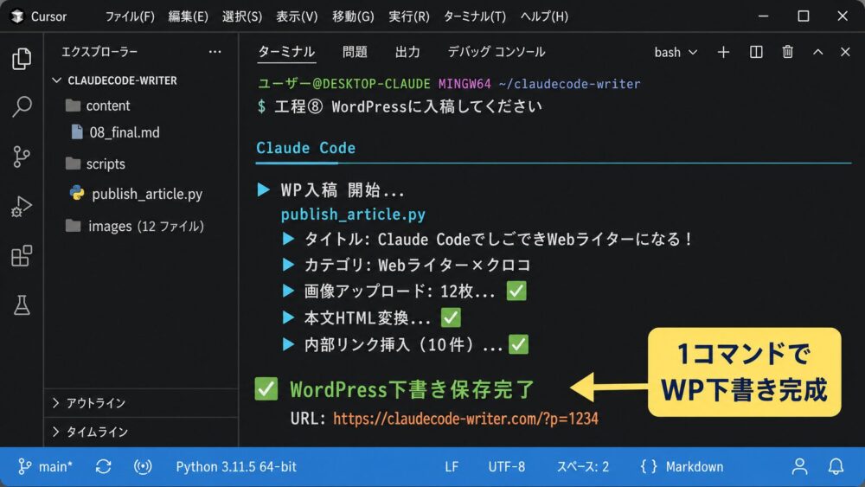Switch to the ターミナル tab
The height and width of the screenshot is (487, 865).
click(x=286, y=52)
